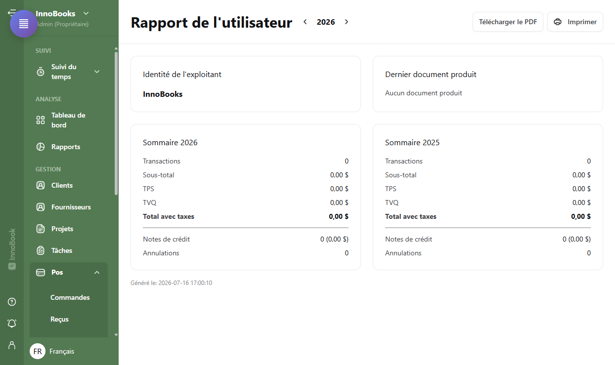The height and width of the screenshot is (365, 615).
Task: Go to the previous year arrow
Action: click(x=305, y=22)
